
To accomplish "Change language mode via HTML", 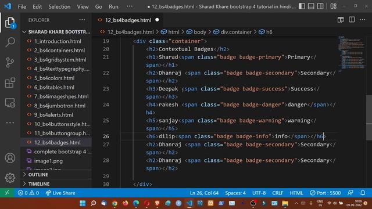I will (x=296, y=193).
